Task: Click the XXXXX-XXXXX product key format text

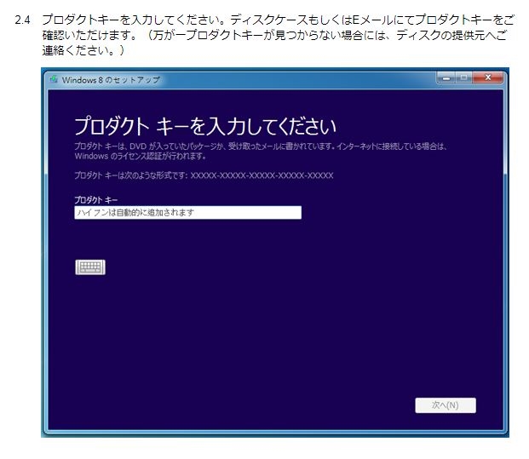Action: [262, 175]
